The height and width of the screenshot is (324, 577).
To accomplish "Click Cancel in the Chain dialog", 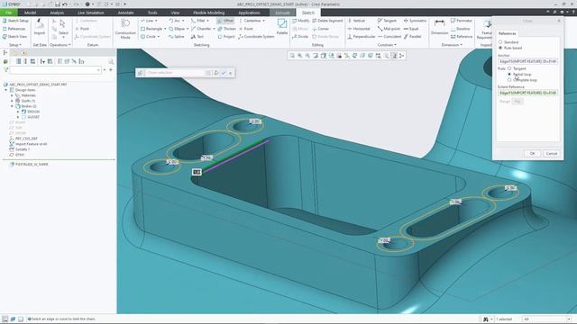I will [x=551, y=154].
